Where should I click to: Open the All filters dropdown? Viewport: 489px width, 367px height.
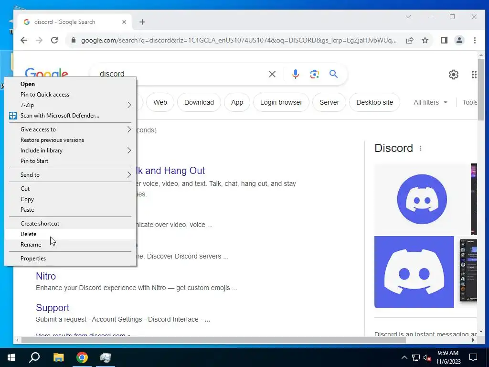point(430,102)
